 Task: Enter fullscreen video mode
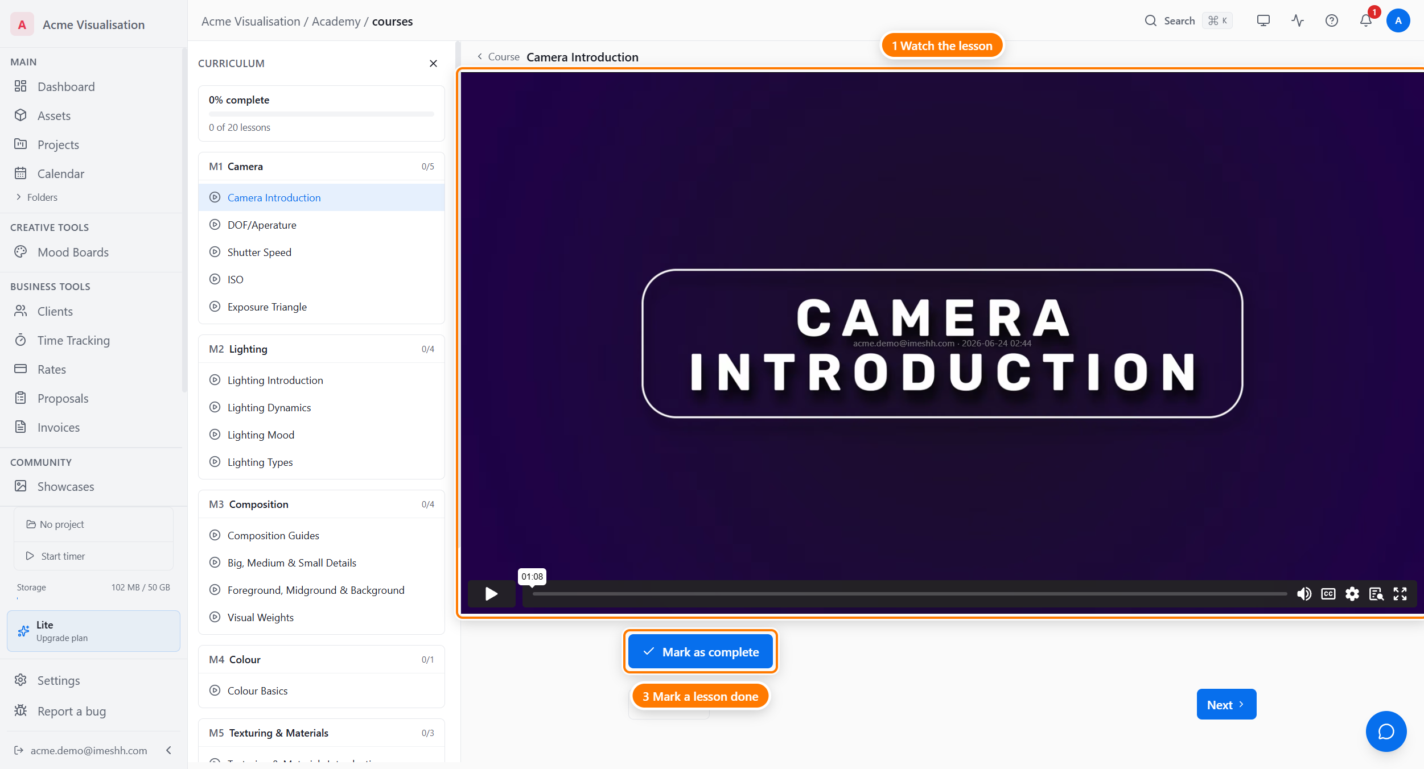[1400, 594]
